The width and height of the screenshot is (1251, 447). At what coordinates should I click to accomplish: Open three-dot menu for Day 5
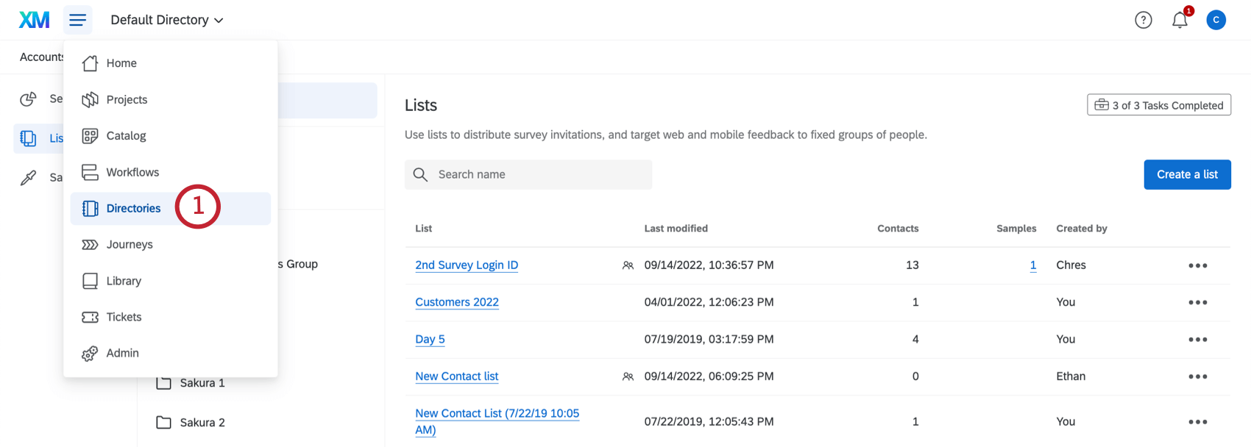point(1197,340)
